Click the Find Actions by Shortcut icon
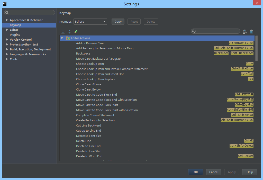263x180 pixels. pyautogui.click(x=245, y=32)
